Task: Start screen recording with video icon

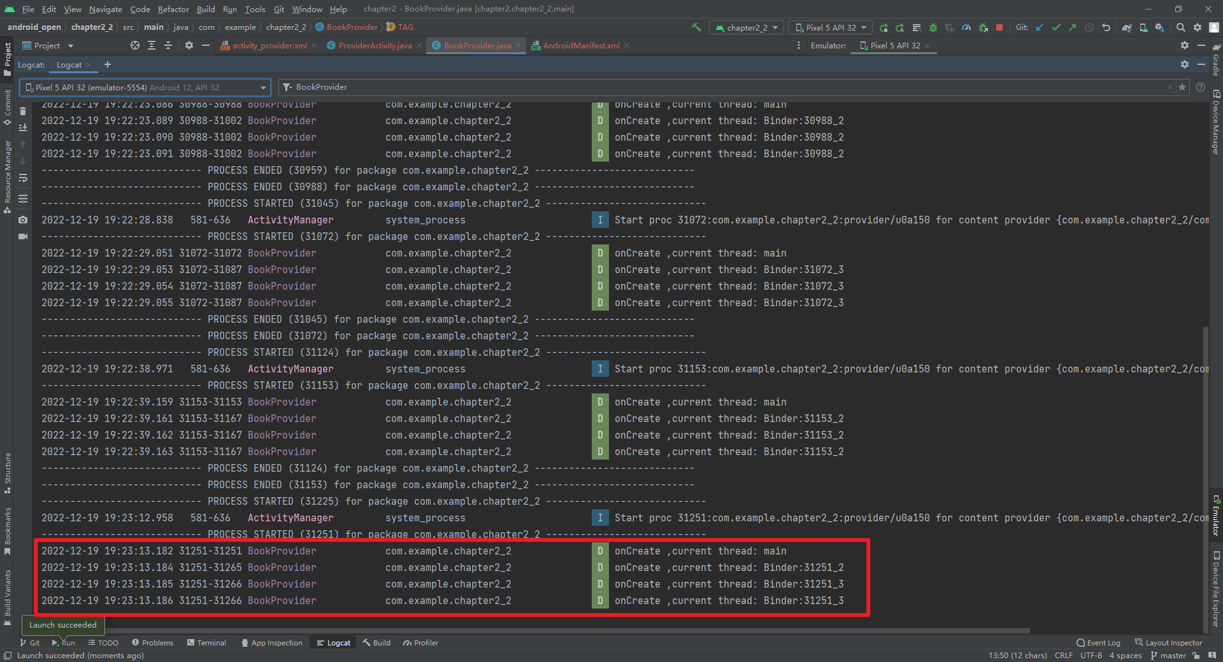Action: tap(23, 236)
